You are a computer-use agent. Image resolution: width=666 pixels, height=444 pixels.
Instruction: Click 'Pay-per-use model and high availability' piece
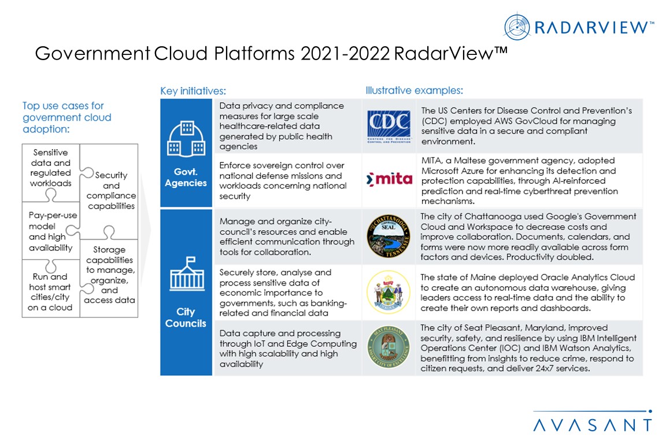coord(50,231)
